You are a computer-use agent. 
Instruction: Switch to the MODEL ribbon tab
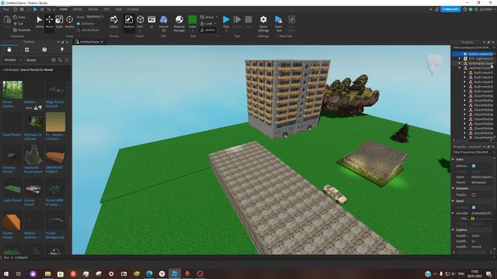coord(78,9)
